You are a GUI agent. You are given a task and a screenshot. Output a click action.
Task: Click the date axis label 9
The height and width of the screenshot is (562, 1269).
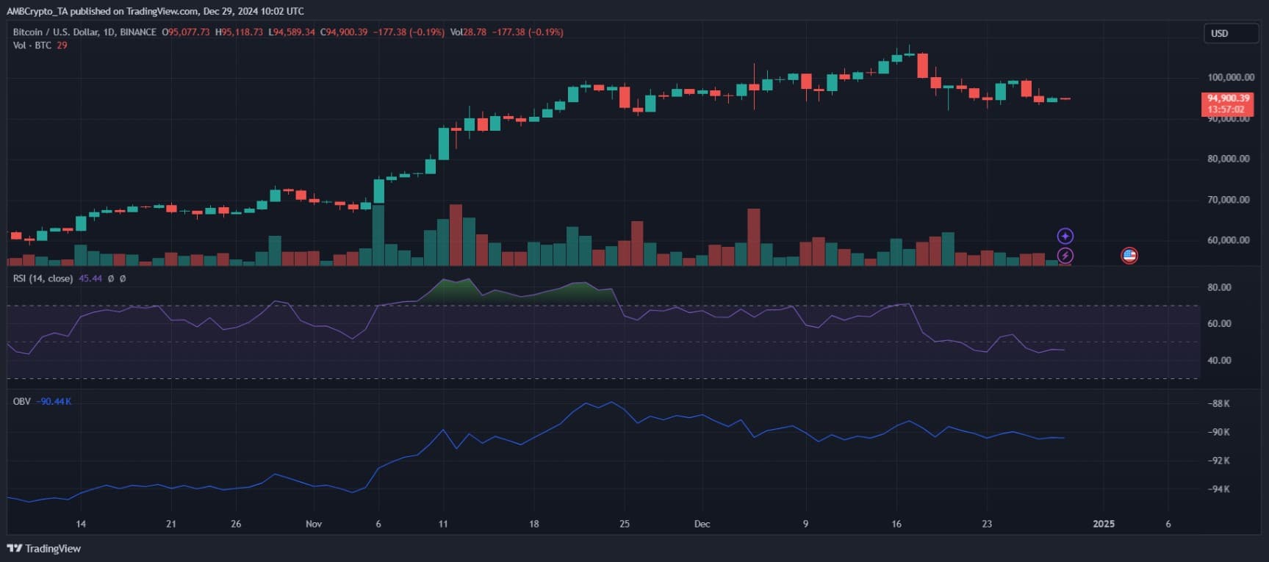pyautogui.click(x=805, y=524)
